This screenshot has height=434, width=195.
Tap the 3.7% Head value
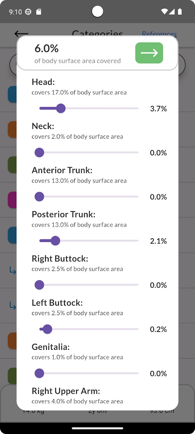pyautogui.click(x=158, y=109)
